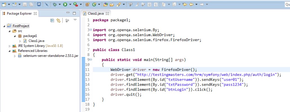Click the New Java Class icon
The height and width of the screenshot is (112, 290).
tap(93, 4)
